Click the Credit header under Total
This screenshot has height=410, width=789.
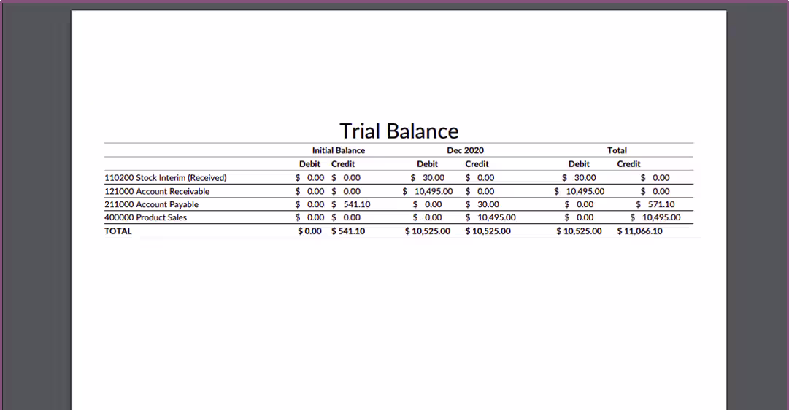point(628,164)
